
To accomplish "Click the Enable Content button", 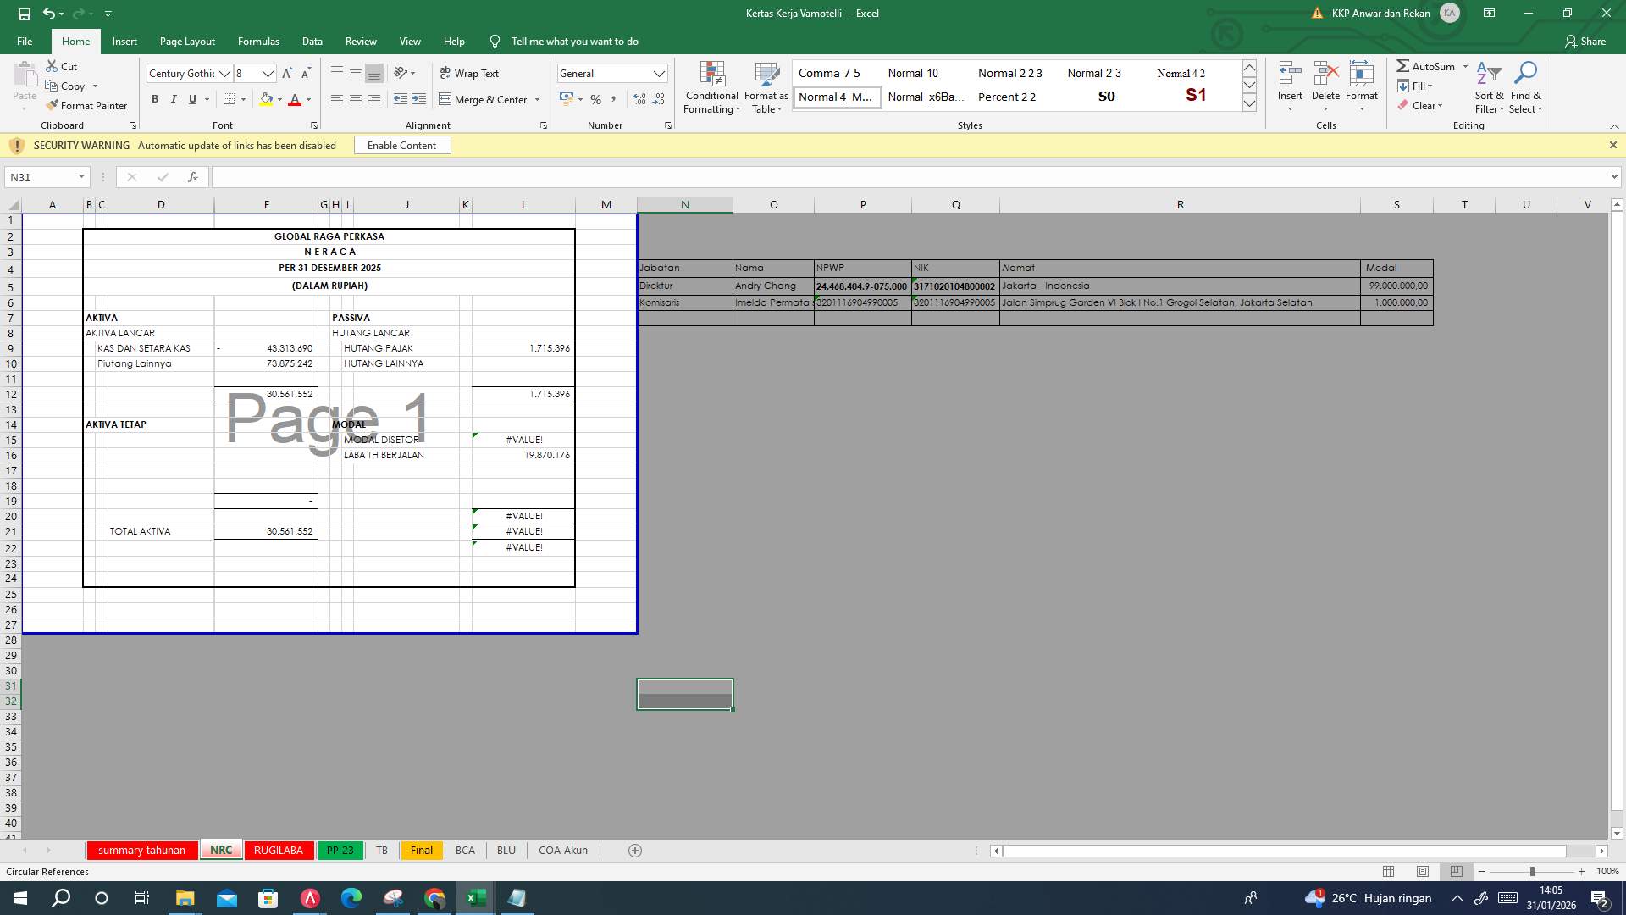I will [x=401, y=145].
